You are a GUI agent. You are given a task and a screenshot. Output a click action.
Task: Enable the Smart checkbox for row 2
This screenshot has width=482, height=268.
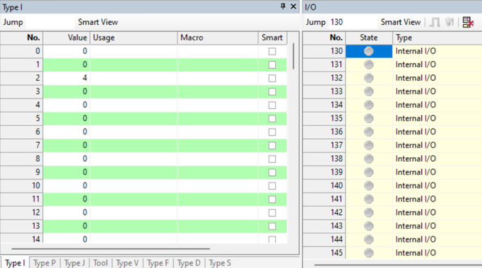[x=272, y=78]
